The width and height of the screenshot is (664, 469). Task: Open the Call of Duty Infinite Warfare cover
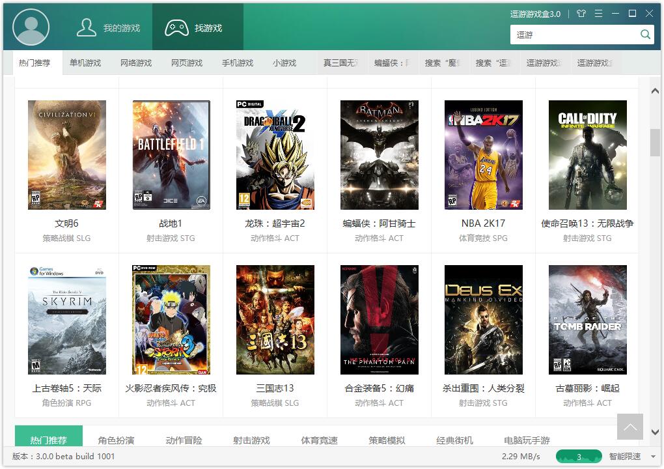click(x=588, y=155)
